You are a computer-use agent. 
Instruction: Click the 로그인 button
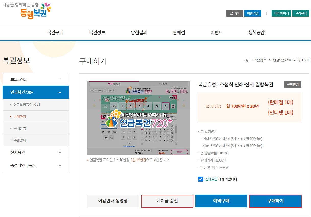(x=234, y=13)
